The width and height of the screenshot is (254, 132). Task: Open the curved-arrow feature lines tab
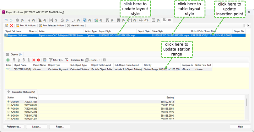tap(76, 20)
